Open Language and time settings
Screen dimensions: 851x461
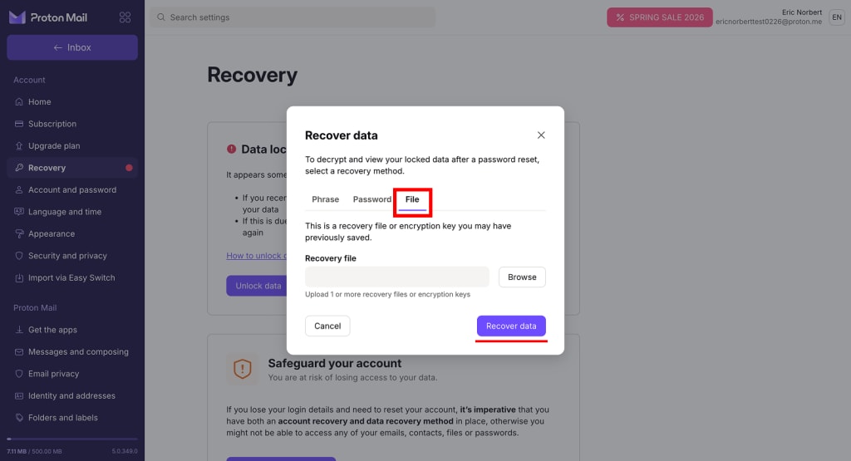click(65, 212)
